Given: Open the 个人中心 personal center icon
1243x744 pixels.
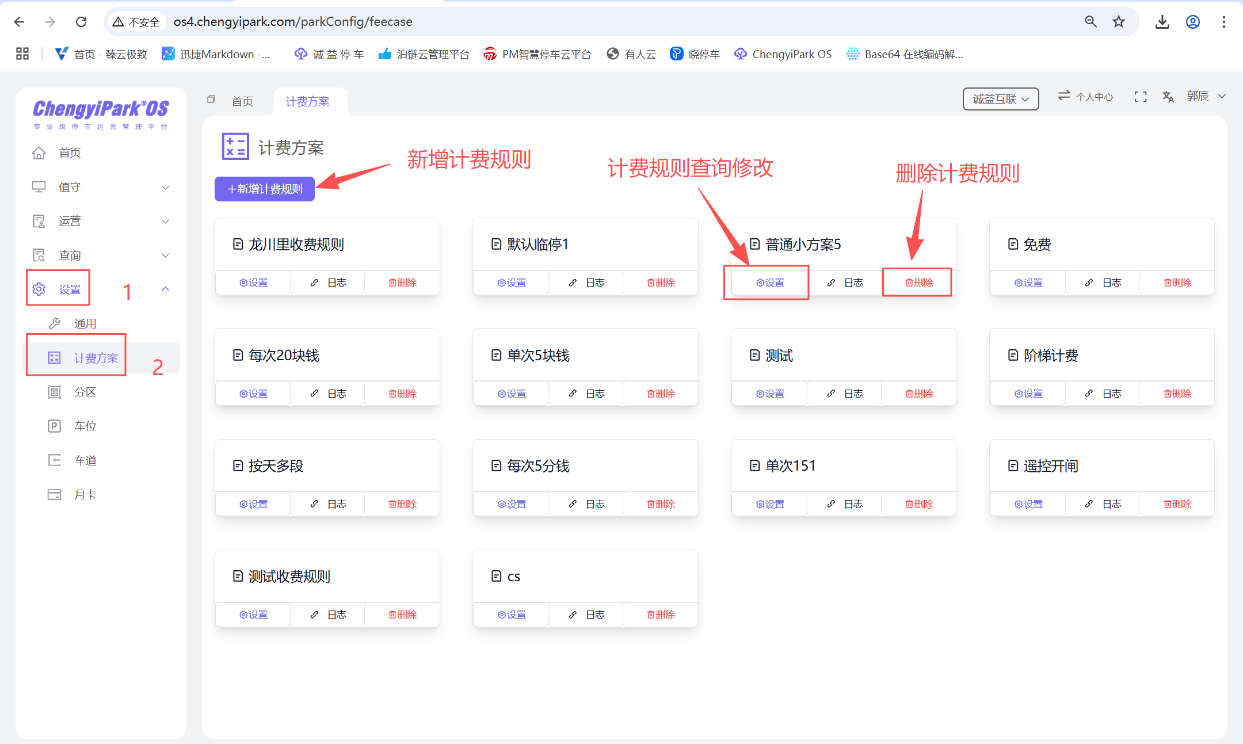Looking at the screenshot, I should click(1063, 96).
